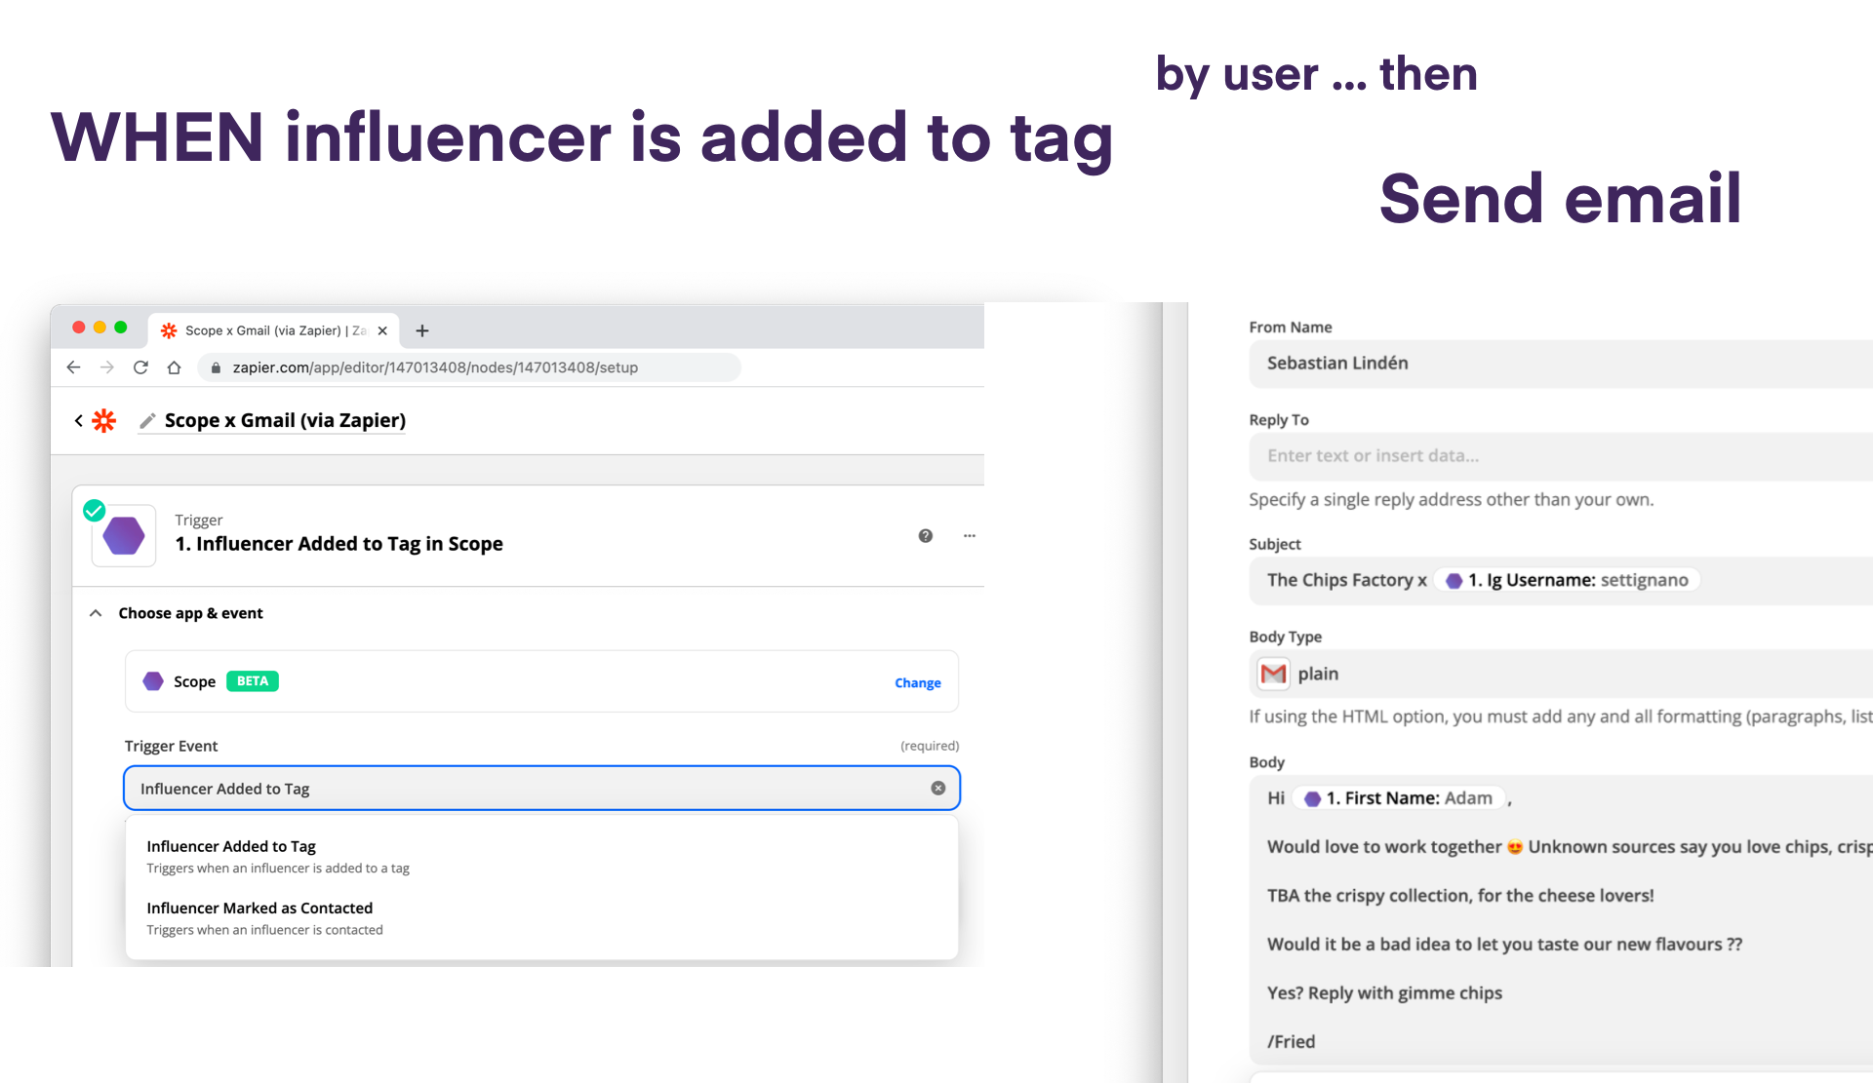This screenshot has height=1083, width=1873.
Task: Click the From Name field Sebastian Lindén
Action: [1561, 364]
